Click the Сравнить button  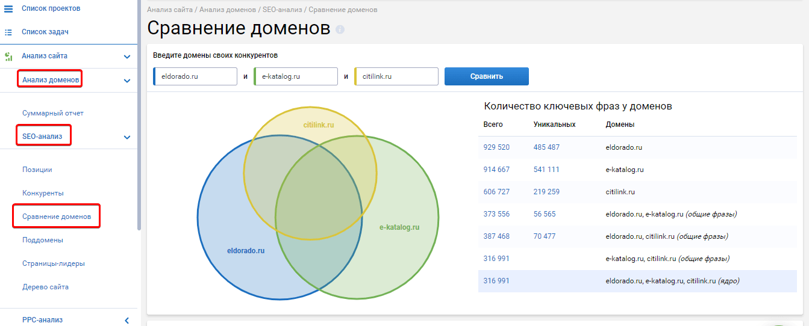click(x=487, y=76)
